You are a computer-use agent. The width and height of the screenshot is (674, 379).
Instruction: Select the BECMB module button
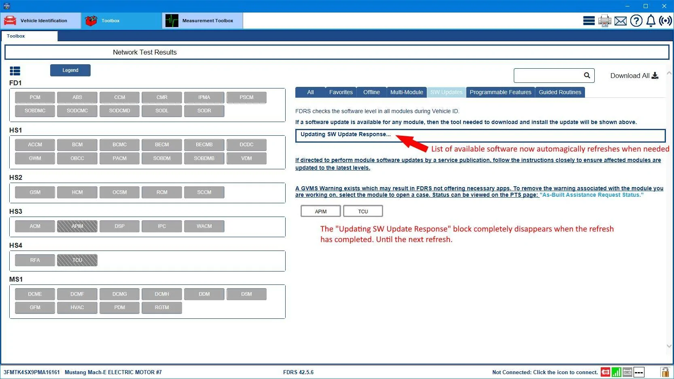(x=204, y=145)
